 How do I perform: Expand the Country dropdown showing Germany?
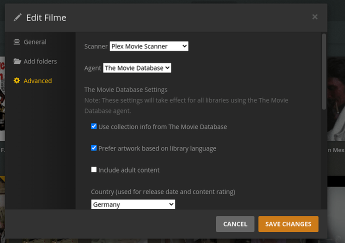click(x=133, y=204)
